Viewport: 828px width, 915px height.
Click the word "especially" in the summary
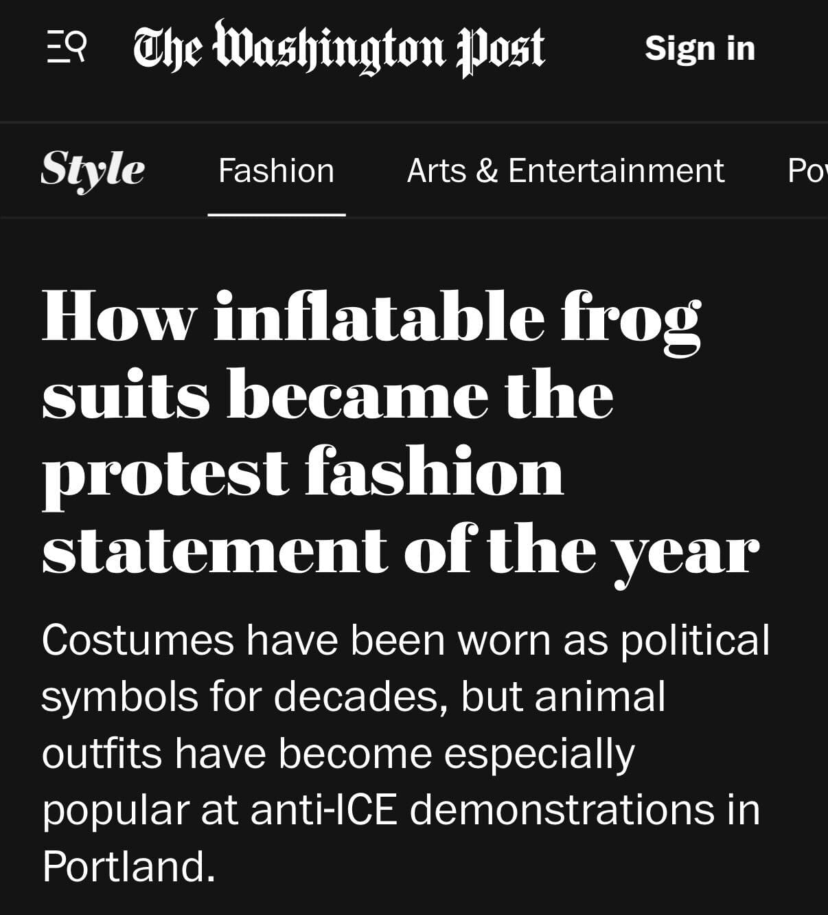click(539, 754)
